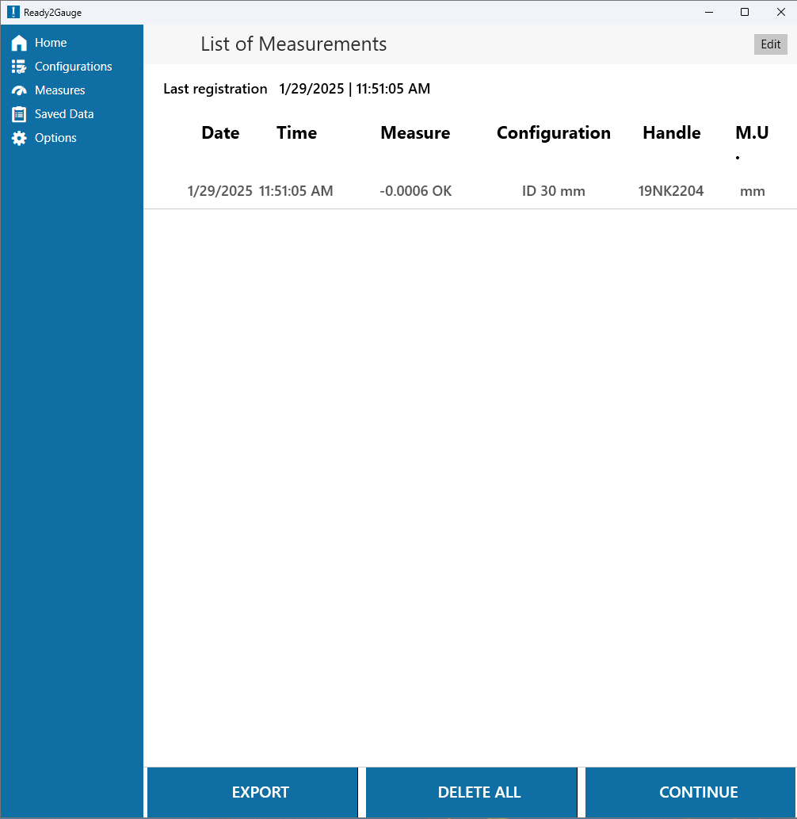This screenshot has height=819, width=797.
Task: Click the DELETE ALL button
Action: point(472,792)
